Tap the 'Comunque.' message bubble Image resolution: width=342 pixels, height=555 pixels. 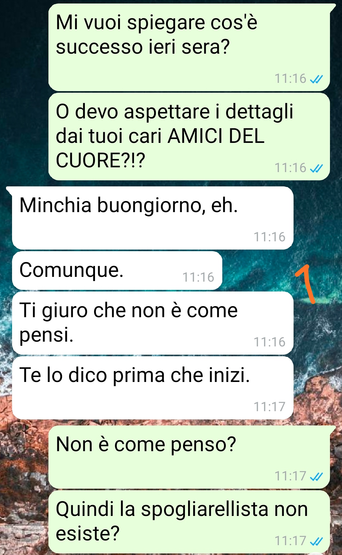click(x=117, y=271)
